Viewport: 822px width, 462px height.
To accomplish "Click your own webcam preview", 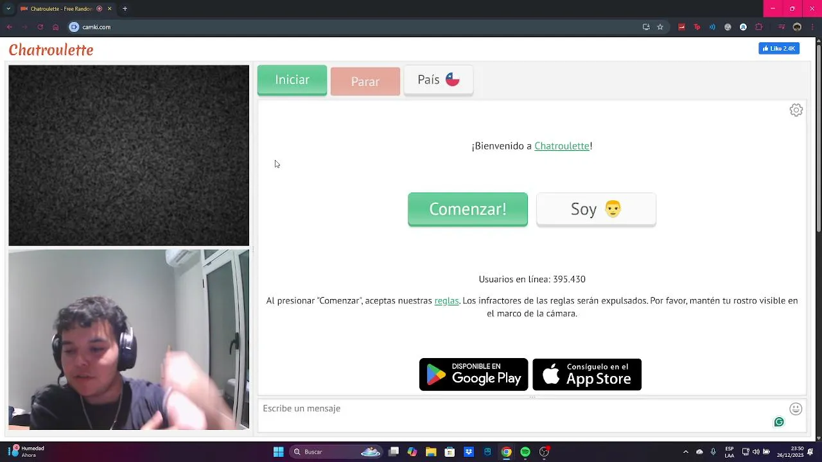I will point(128,339).
